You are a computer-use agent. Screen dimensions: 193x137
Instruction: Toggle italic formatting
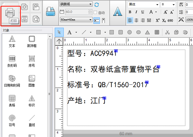point(136,12)
